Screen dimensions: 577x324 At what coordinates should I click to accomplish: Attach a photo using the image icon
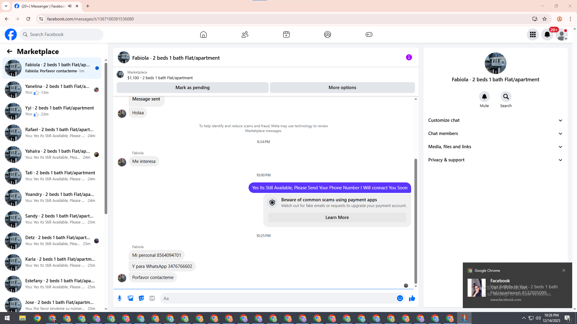tap(130, 298)
